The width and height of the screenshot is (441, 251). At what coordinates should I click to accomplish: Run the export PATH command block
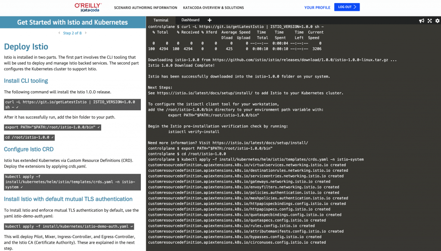click(53, 127)
